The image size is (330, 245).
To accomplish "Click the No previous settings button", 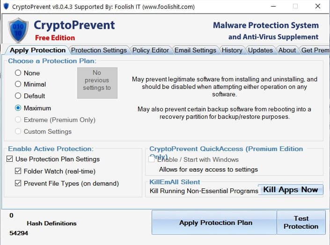I will click(97, 83).
